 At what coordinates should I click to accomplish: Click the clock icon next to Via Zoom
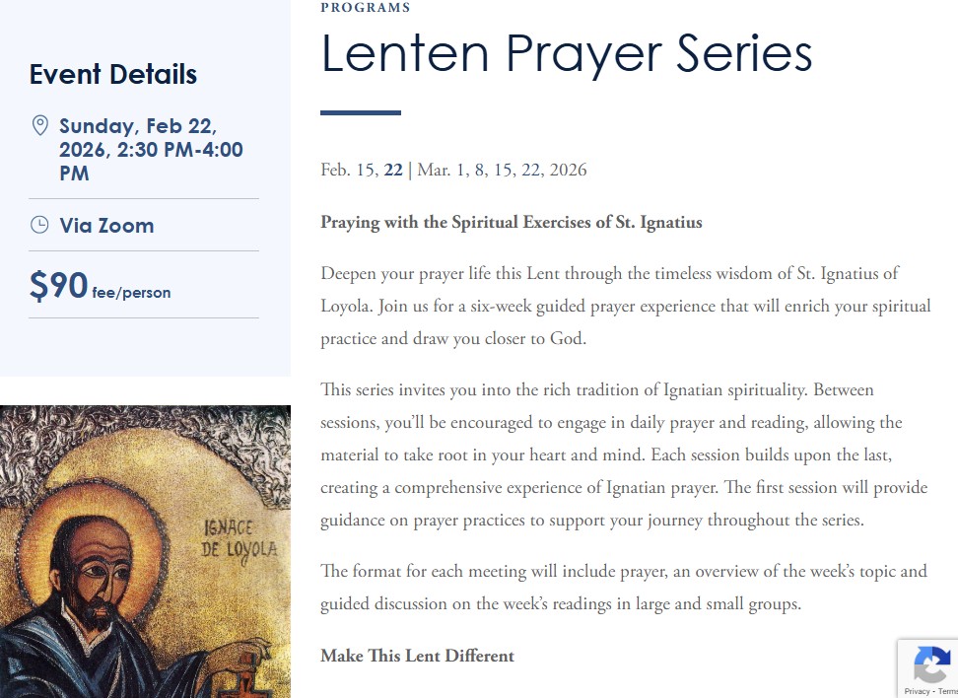(x=39, y=225)
